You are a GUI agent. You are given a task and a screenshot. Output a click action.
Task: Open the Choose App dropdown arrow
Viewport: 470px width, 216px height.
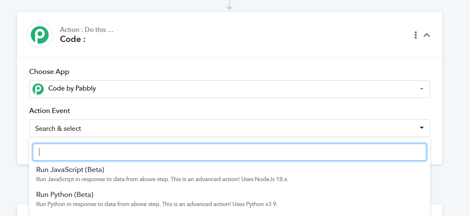[x=422, y=89]
